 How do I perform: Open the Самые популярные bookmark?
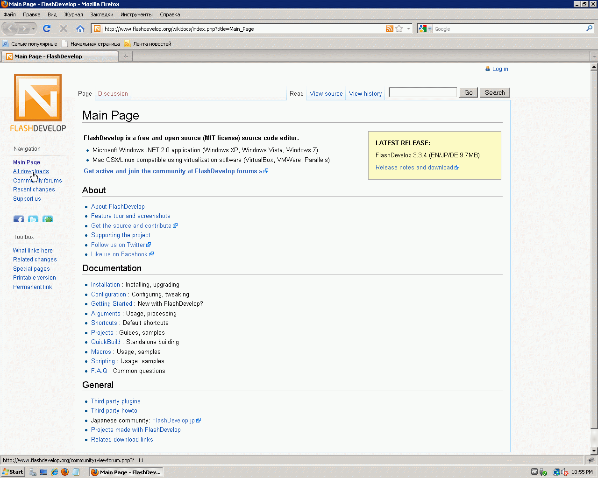30,44
